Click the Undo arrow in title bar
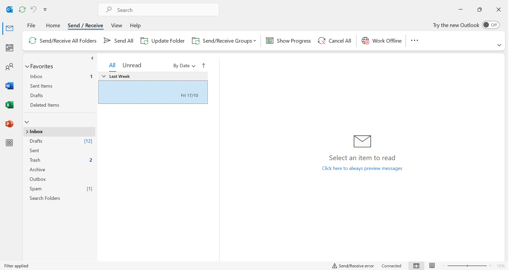 click(x=34, y=10)
